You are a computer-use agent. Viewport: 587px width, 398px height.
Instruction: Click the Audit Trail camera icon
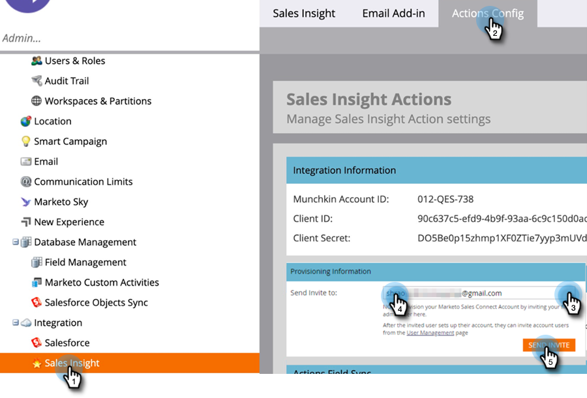(x=37, y=80)
